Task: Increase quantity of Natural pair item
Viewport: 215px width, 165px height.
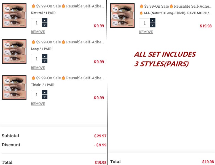Action: [x=45, y=21]
